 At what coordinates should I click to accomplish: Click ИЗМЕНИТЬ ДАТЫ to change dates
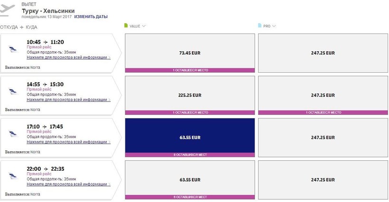[x=91, y=17]
